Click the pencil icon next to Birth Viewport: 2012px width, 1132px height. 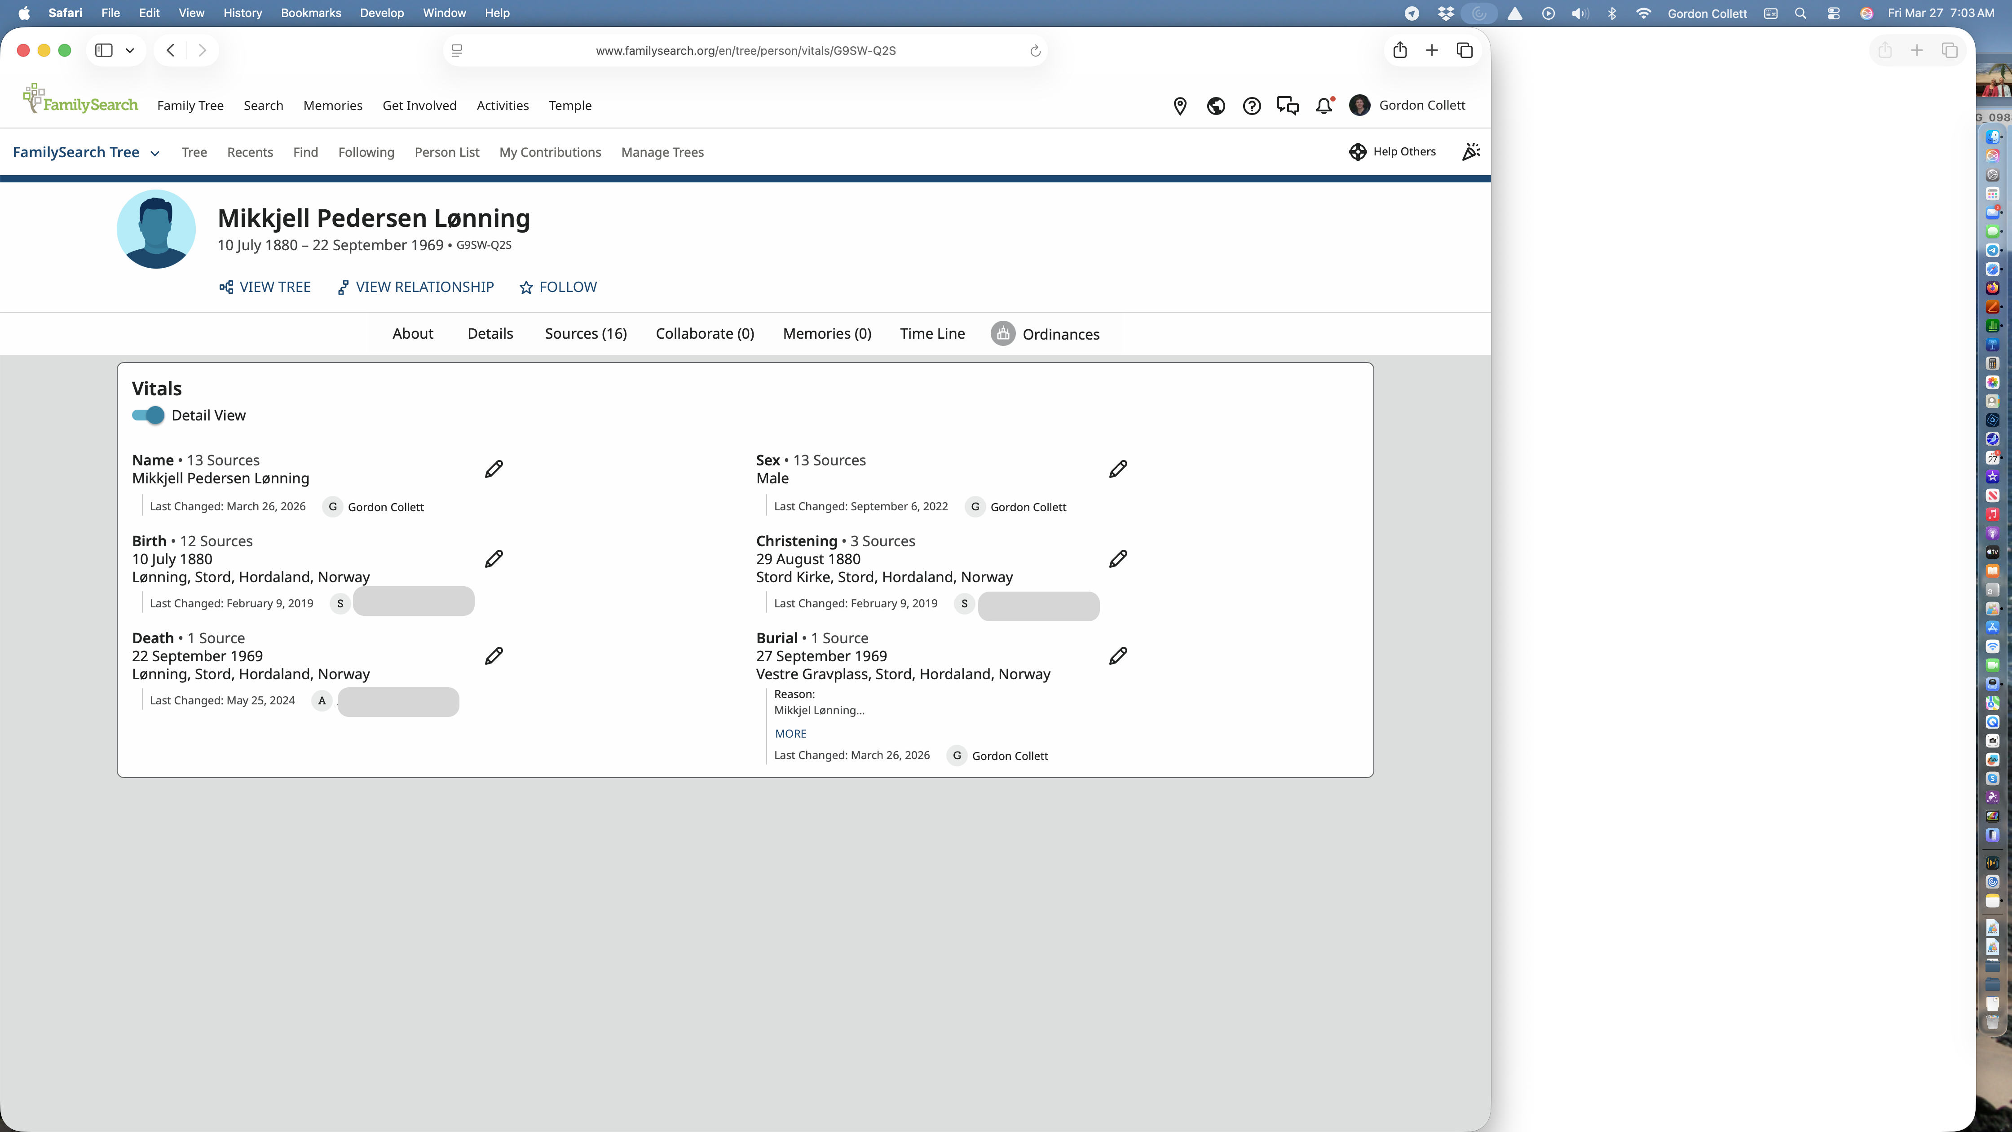click(x=494, y=558)
